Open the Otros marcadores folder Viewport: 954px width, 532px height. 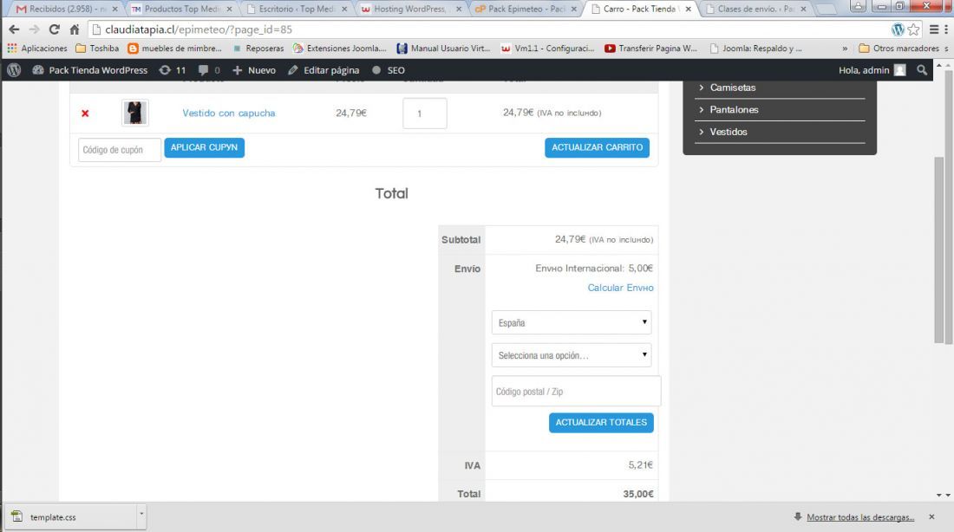point(899,48)
